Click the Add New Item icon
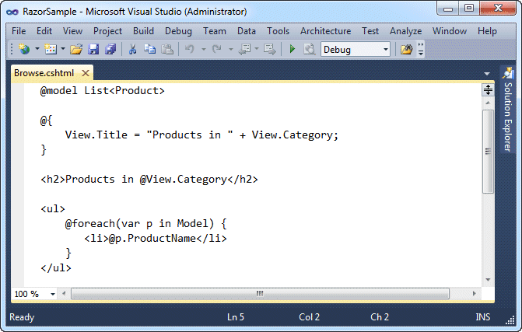This screenshot has height=332, width=522. coord(51,50)
